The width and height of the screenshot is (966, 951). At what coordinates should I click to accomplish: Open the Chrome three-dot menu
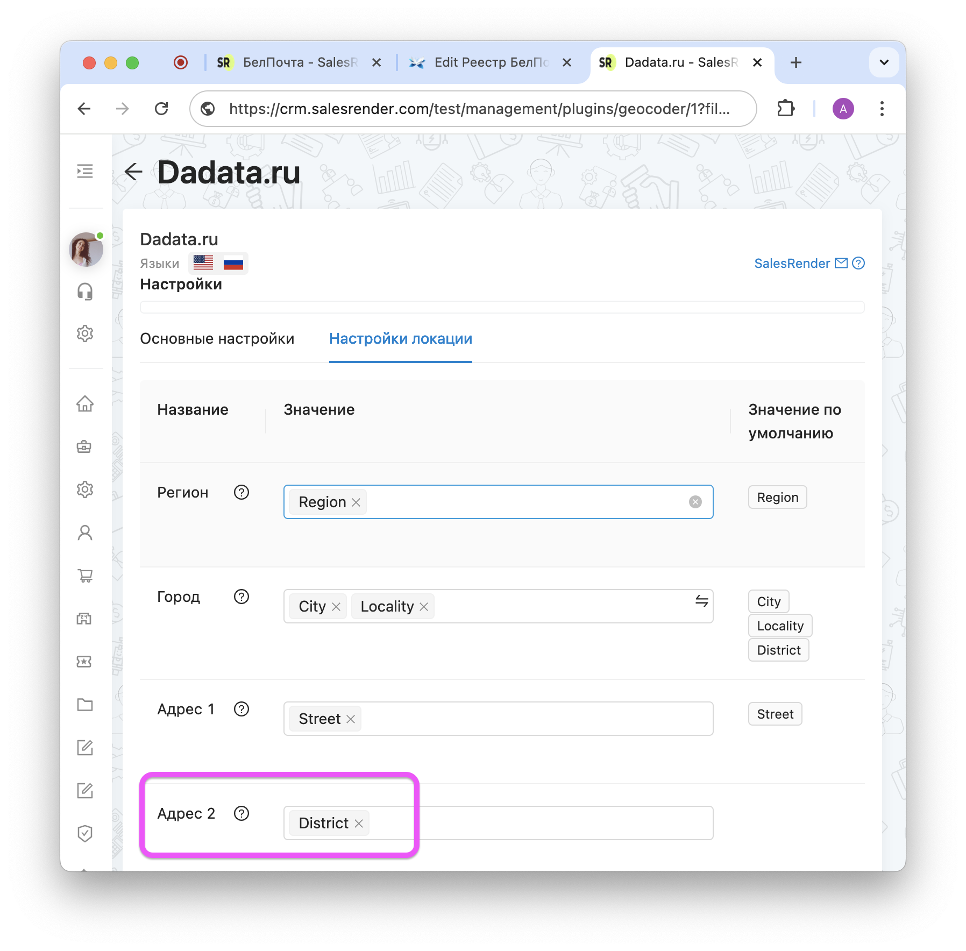point(882,109)
